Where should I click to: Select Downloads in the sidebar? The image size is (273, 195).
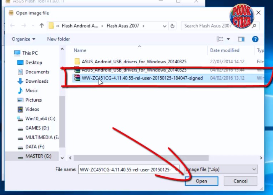(37, 81)
